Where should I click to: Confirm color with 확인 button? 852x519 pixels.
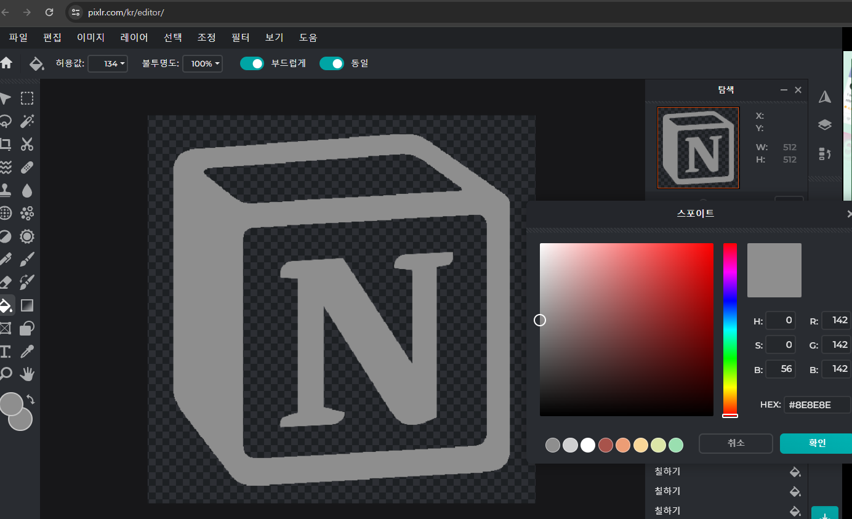816,443
